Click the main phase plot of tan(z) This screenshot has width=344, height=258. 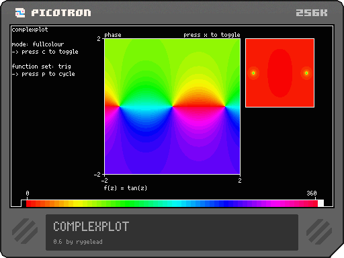tap(172, 106)
